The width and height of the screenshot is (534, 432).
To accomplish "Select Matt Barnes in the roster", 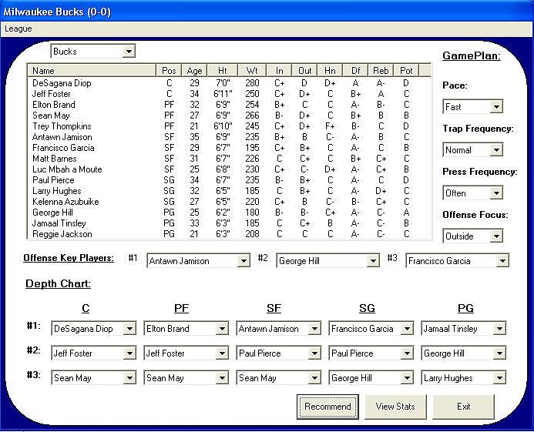I will 229,159.
